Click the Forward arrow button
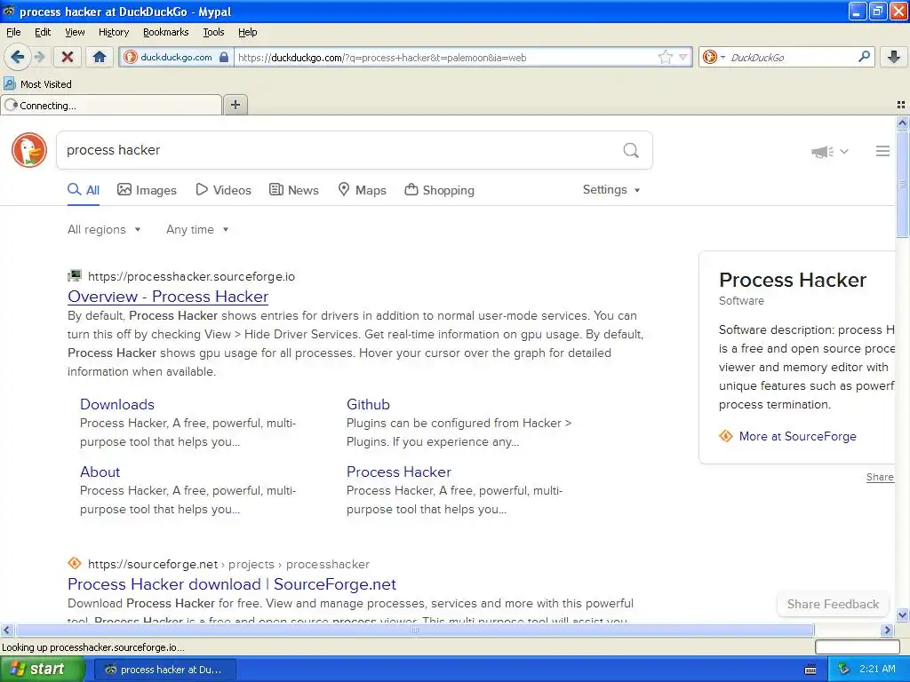The image size is (910, 682). point(39,57)
